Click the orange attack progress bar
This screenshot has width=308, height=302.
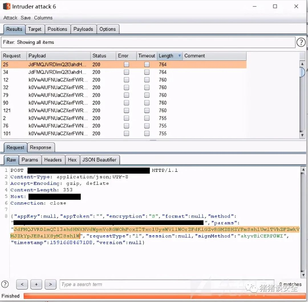click(165, 296)
